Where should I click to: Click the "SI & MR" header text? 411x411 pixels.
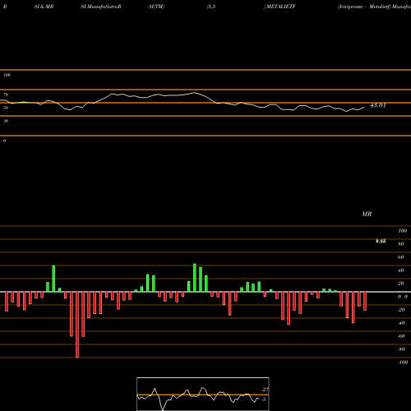coord(44,7)
